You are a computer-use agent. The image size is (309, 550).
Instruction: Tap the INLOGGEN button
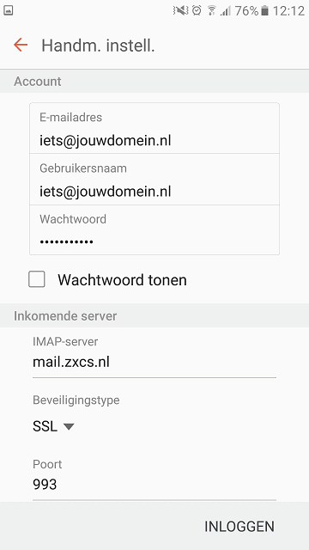(x=239, y=526)
